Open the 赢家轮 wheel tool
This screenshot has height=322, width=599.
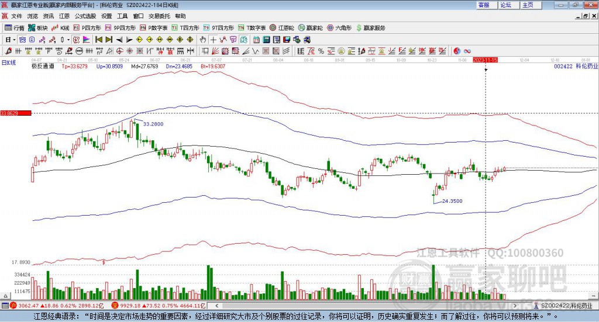310,27
